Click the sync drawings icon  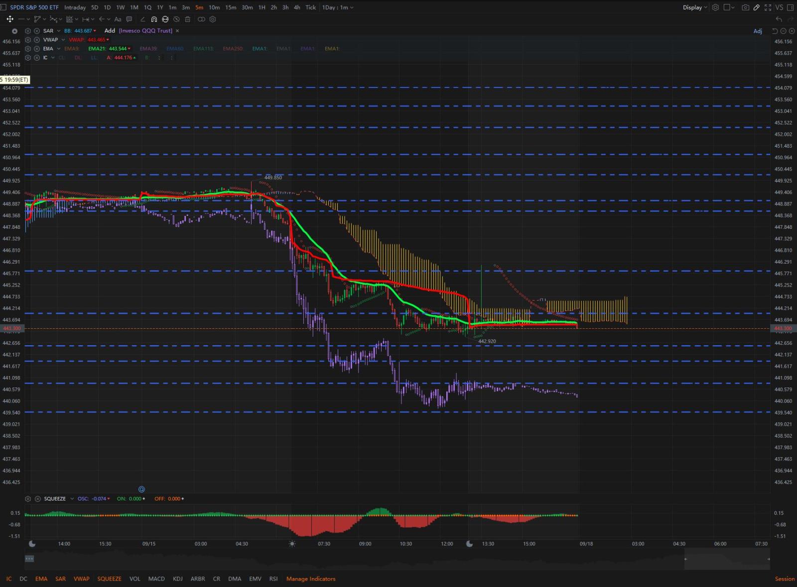pyautogui.click(x=165, y=19)
